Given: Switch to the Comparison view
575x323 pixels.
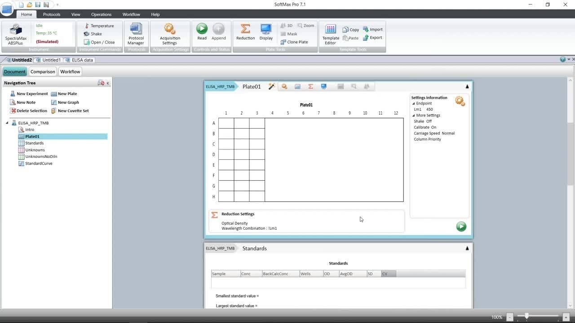Looking at the screenshot, I should click(x=43, y=72).
